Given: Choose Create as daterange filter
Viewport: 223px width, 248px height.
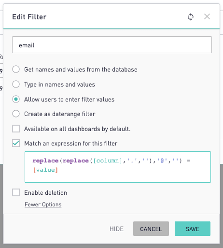Looking at the screenshot, I should [x=16, y=114].
